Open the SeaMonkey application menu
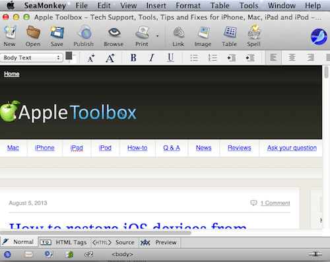The width and height of the screenshot is (330, 262). tap(45, 5)
